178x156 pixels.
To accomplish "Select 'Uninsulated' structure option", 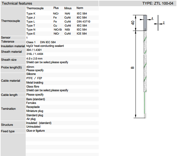I will pos(33,127).
